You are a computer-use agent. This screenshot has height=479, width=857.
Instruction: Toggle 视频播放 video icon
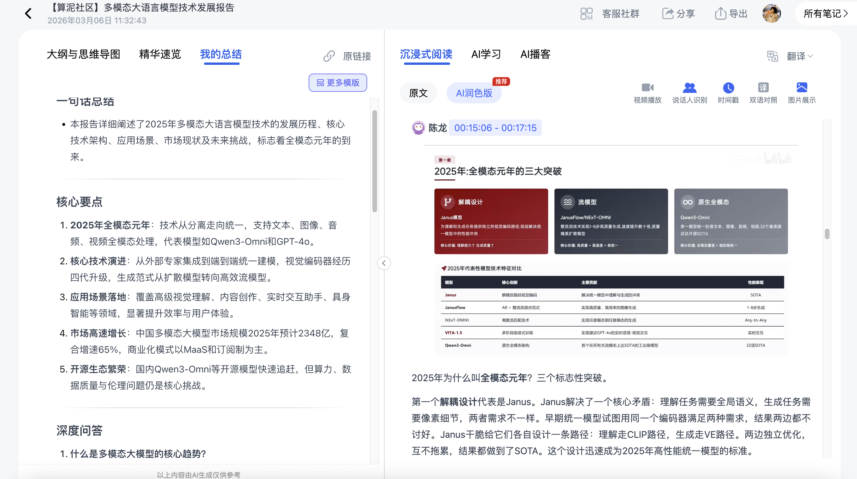tap(647, 93)
